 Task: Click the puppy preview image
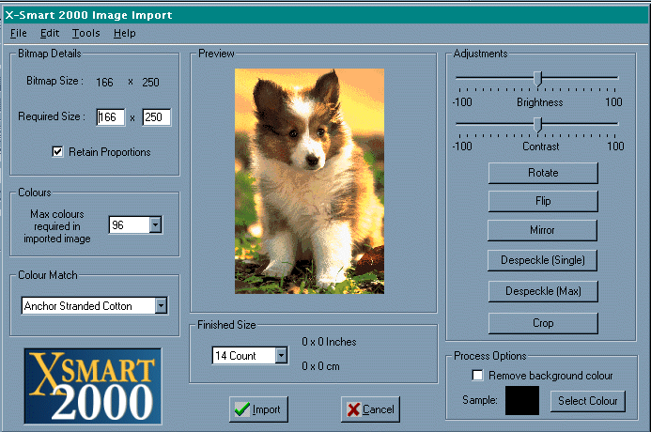click(x=309, y=181)
